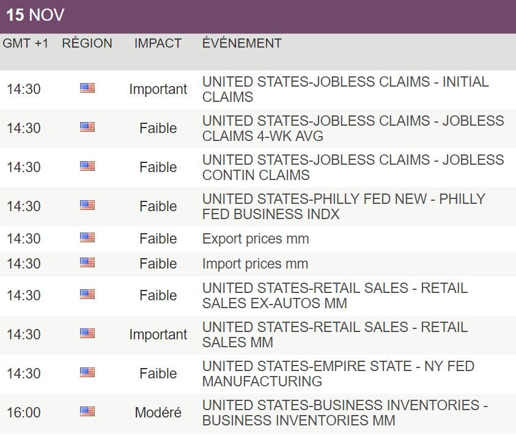Click the 16:00 time cell
Screen dimensions: 516x437
[x=24, y=413]
